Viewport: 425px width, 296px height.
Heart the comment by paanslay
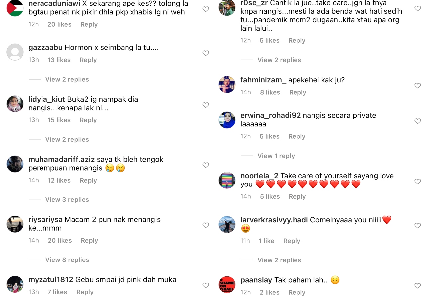(x=418, y=286)
